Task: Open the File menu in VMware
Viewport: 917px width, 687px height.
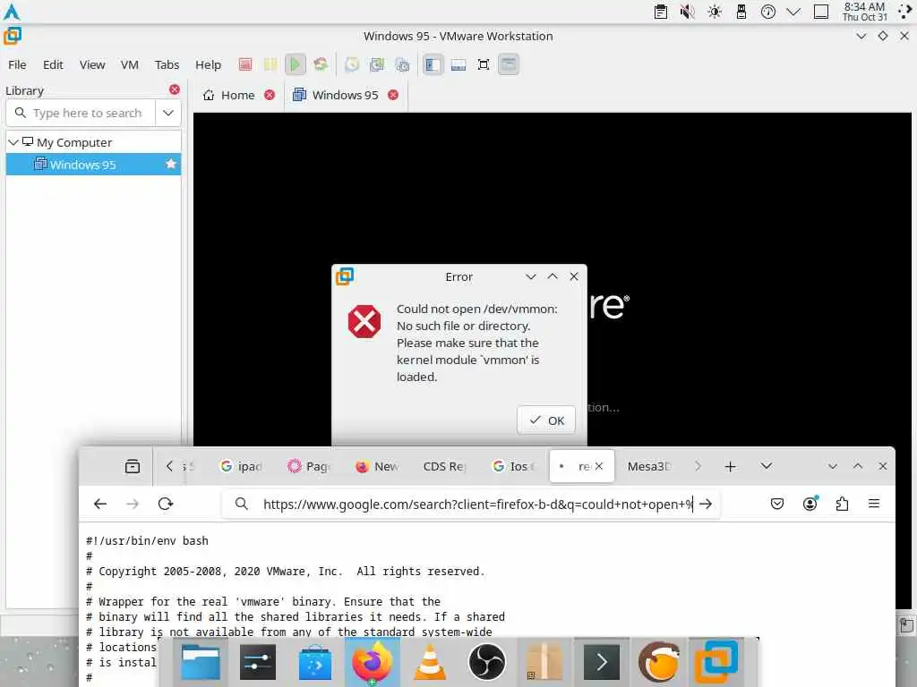Action: click(x=17, y=64)
